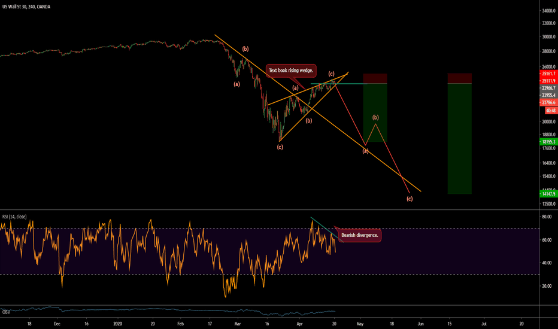
Task: Click the red 25161.7 price label
Action: pyautogui.click(x=549, y=74)
